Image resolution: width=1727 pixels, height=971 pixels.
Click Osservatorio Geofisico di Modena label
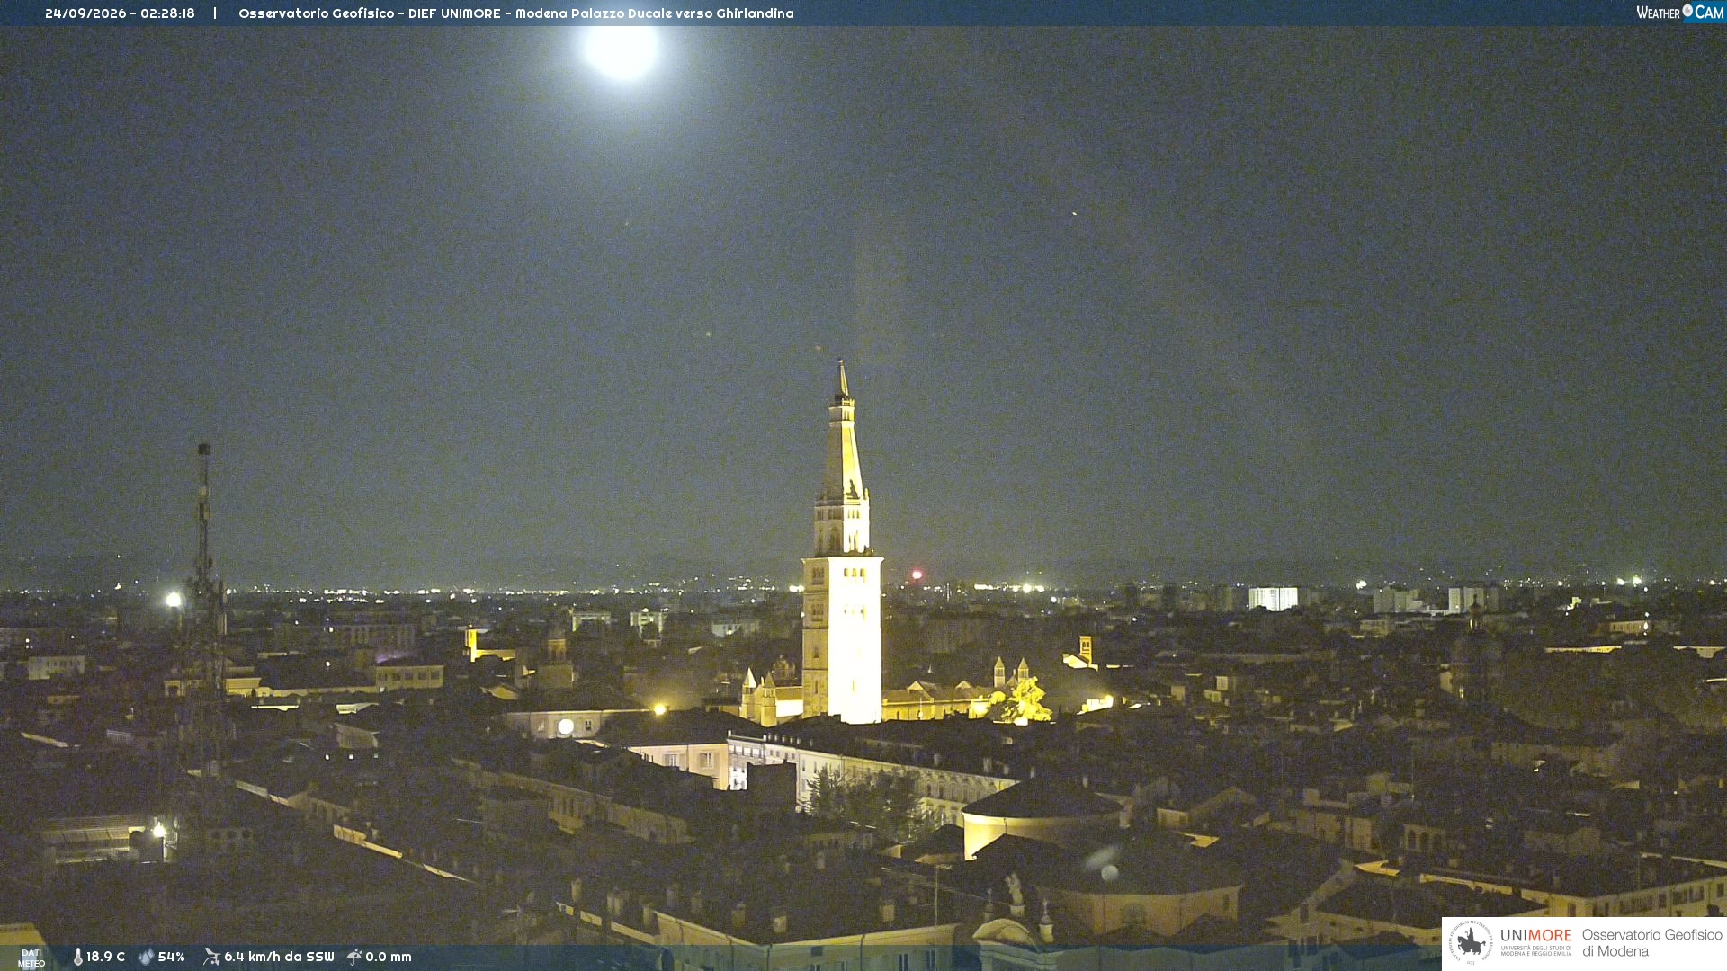(x=1651, y=943)
